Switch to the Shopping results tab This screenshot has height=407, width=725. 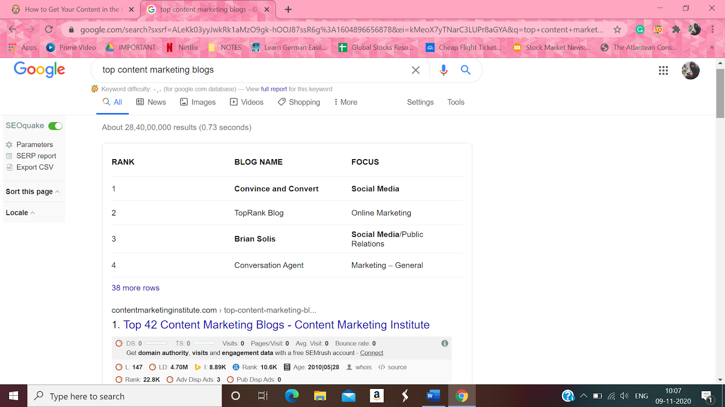point(299,102)
